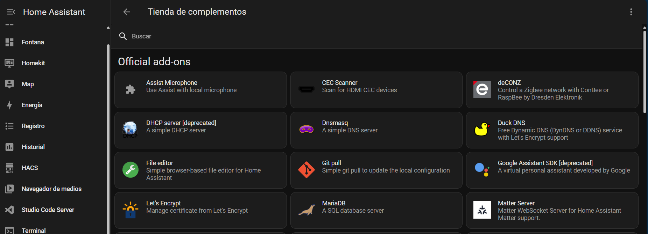Click the Navegador de medios icon
This screenshot has width=648, height=234.
[x=9, y=189]
